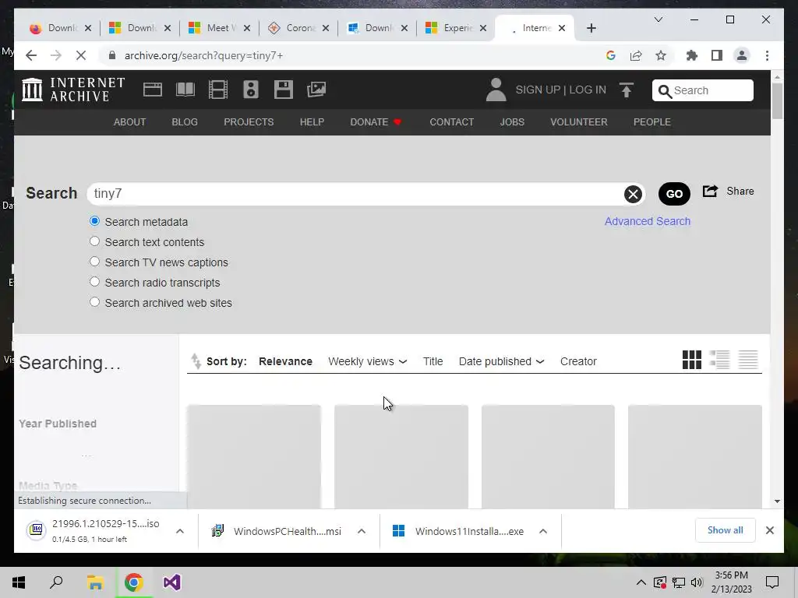Screen dimensions: 798x598
Task: Stop loading the page in Chrome
Action: (x=81, y=55)
